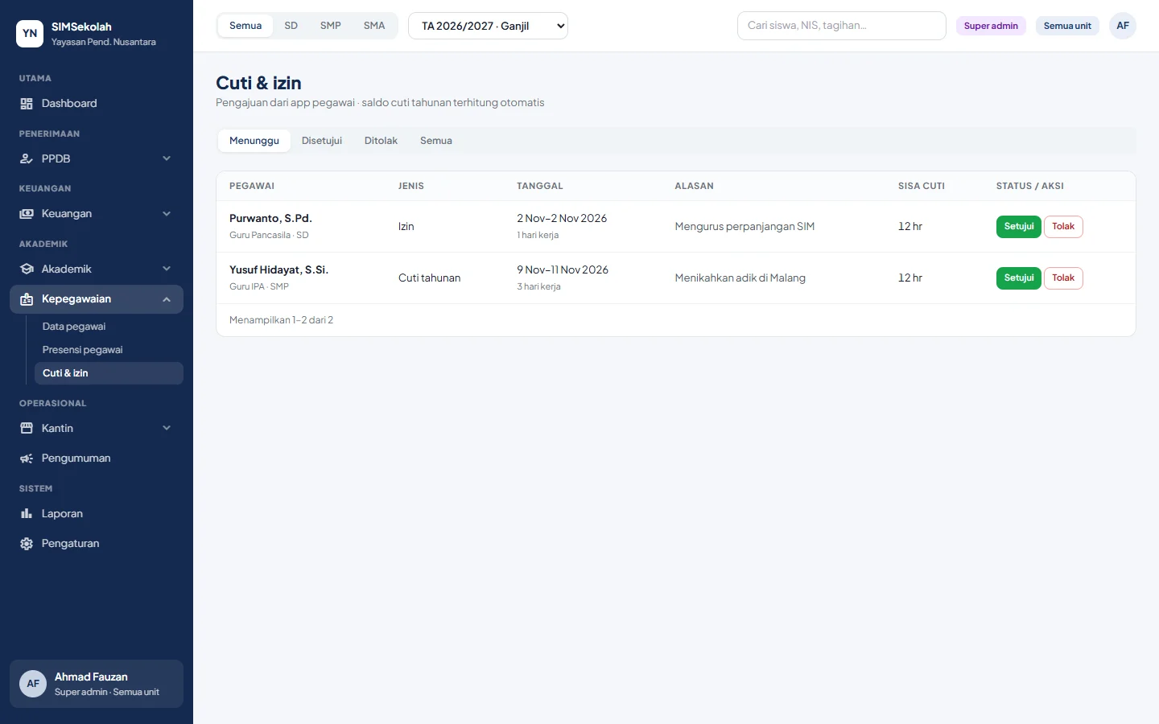Approve Yusuf Hidayat's leave with Setujui

(x=1019, y=278)
